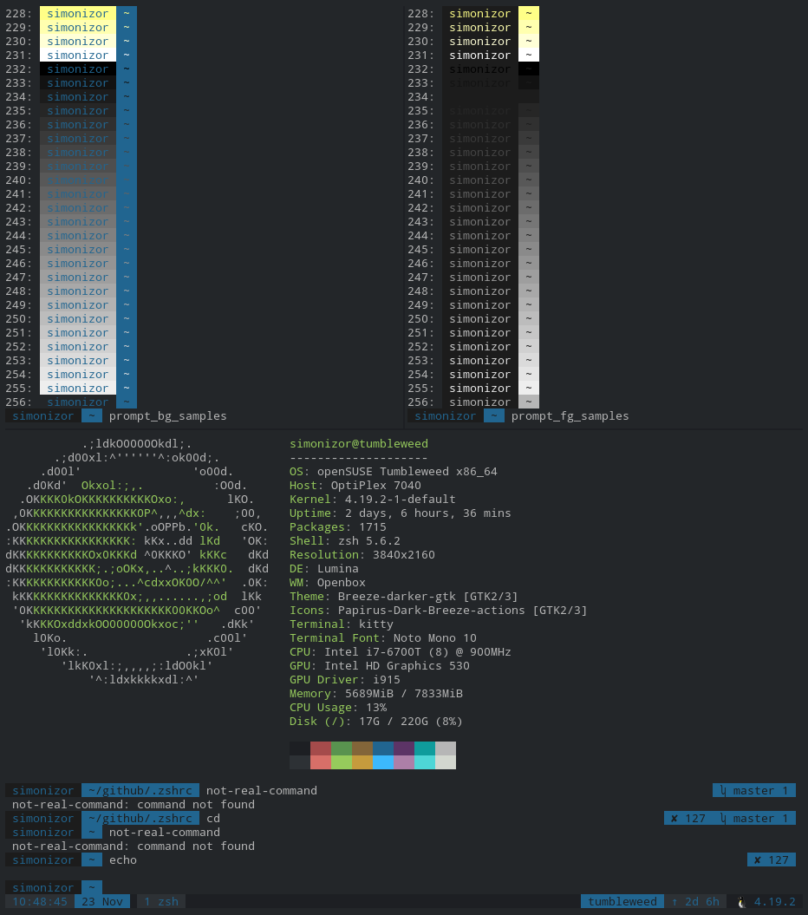Click the 1 zsh session label
The height and width of the screenshot is (915, 808).
[160, 901]
